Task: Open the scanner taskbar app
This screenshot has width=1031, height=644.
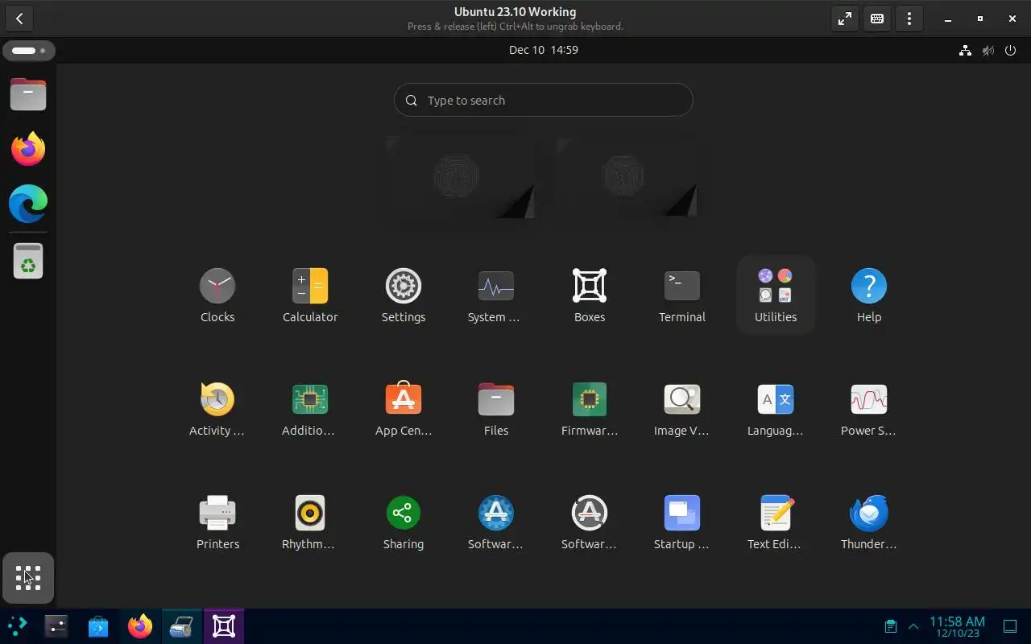Action: pyautogui.click(x=182, y=626)
